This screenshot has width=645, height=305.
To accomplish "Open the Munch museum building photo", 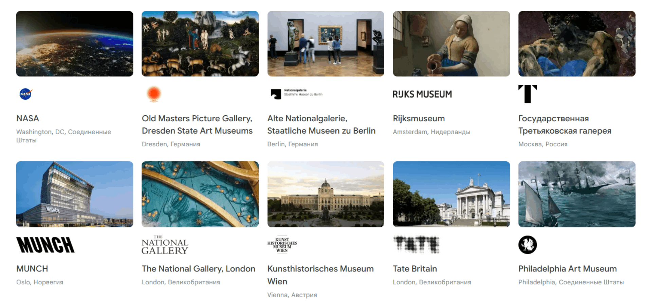I will coord(75,194).
